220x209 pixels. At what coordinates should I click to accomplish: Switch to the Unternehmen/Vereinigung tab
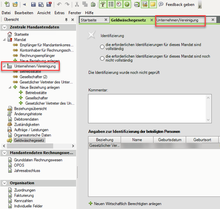coord(177,20)
